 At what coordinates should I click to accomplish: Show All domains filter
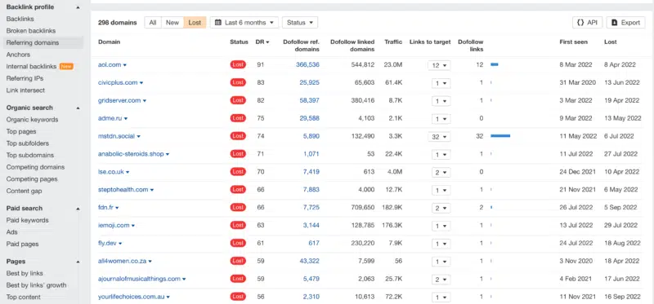coord(153,23)
